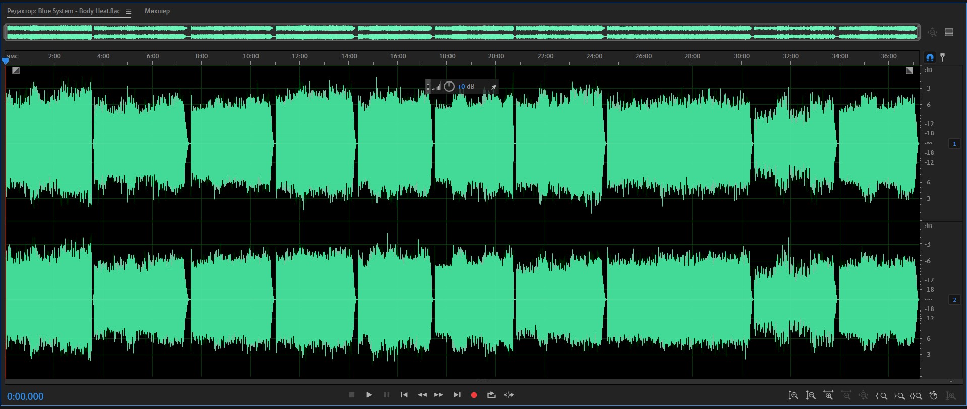967x409 pixels.
Task: Click the +0 dB gain adjustment knob
Action: 449,87
